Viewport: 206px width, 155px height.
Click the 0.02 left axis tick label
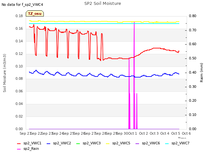click(19, 116)
